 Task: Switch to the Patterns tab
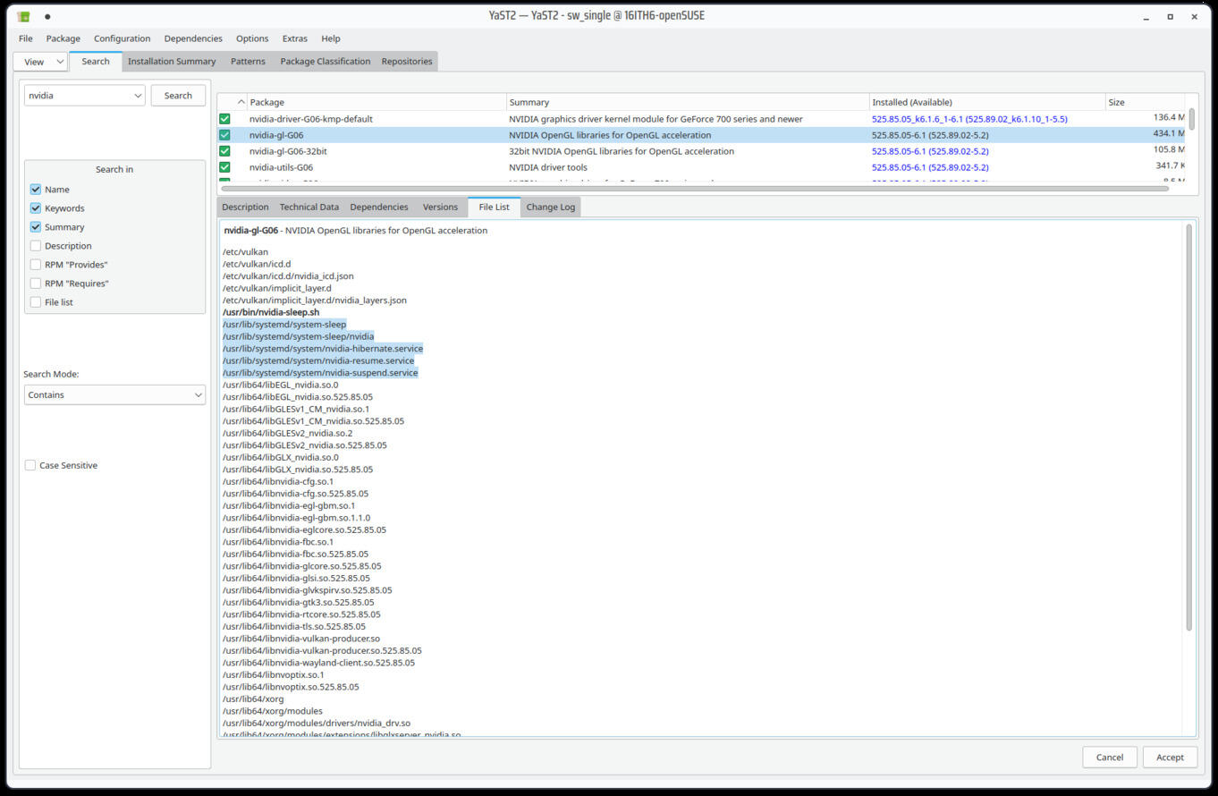click(248, 62)
